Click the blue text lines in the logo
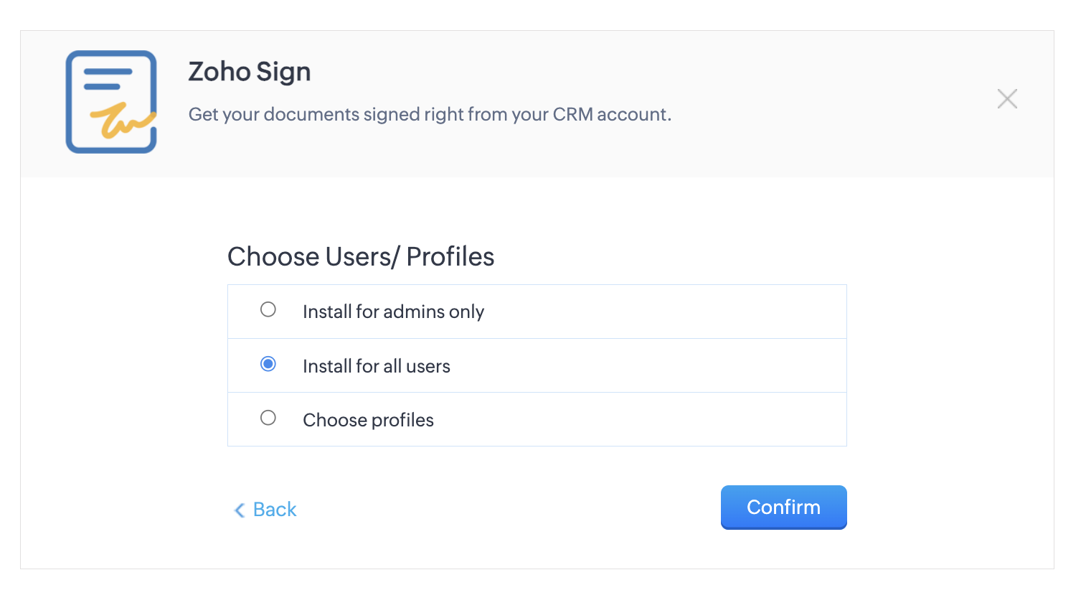Viewport: 1086px width, 603px height. 108,79
